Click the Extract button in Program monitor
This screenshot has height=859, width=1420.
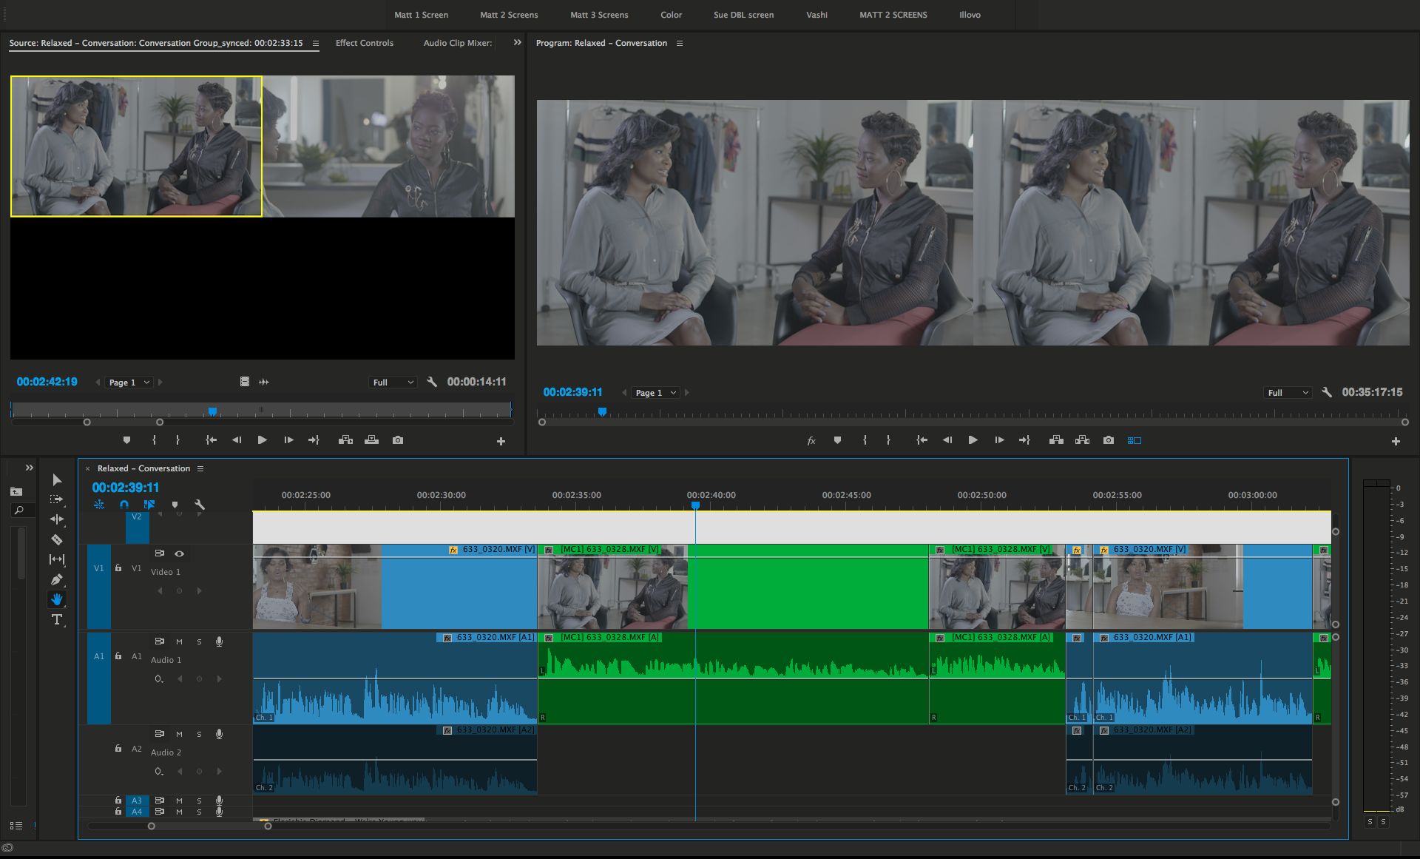click(1083, 440)
